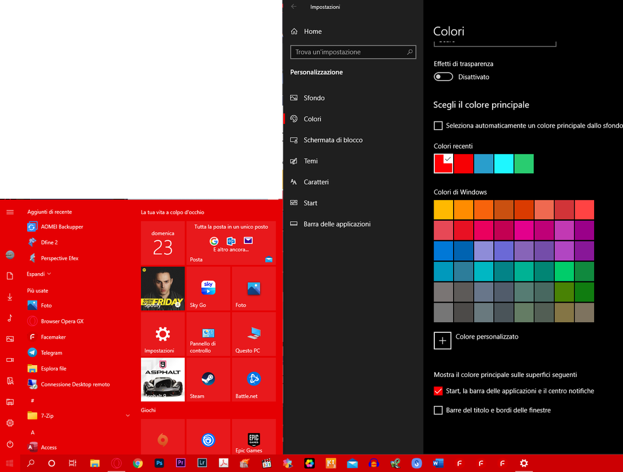Click the user account avatar in Start
This screenshot has width=623, height=472.
pos(10,255)
